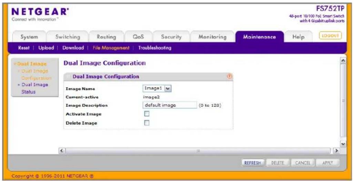This screenshot has width=353, height=181.
Task: Click the vertical scrollbar down arrow
Action: coord(343,143)
